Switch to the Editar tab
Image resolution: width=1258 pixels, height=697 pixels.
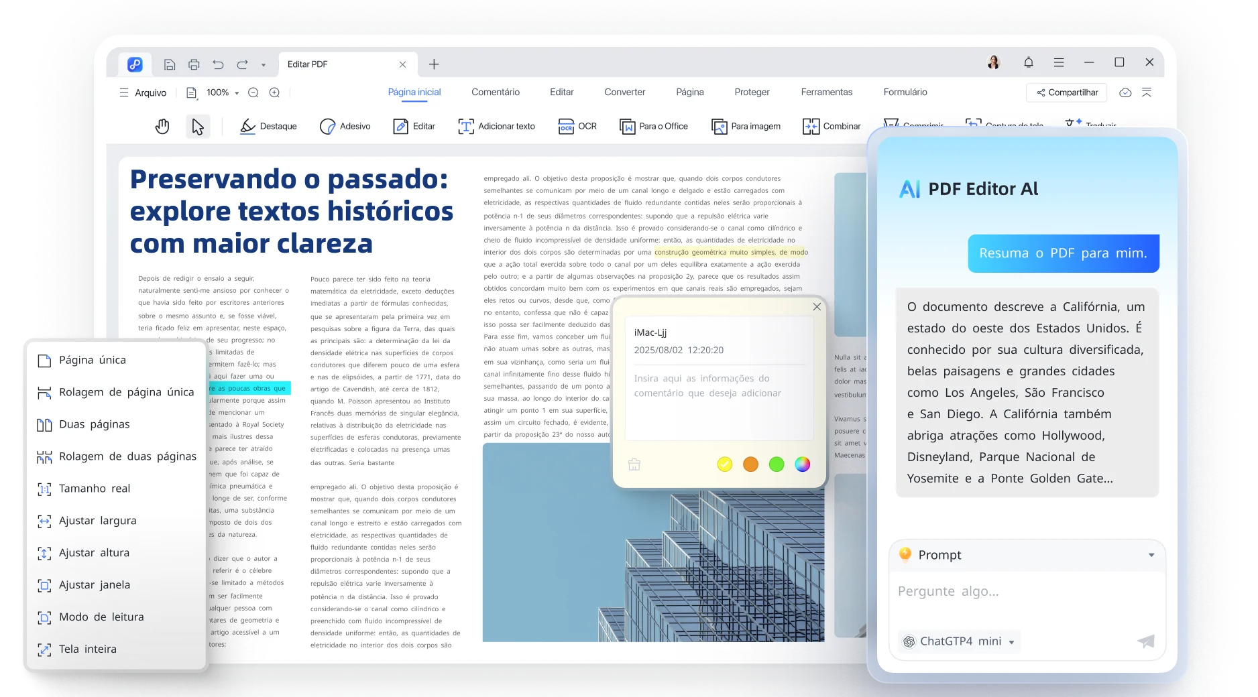coord(562,92)
